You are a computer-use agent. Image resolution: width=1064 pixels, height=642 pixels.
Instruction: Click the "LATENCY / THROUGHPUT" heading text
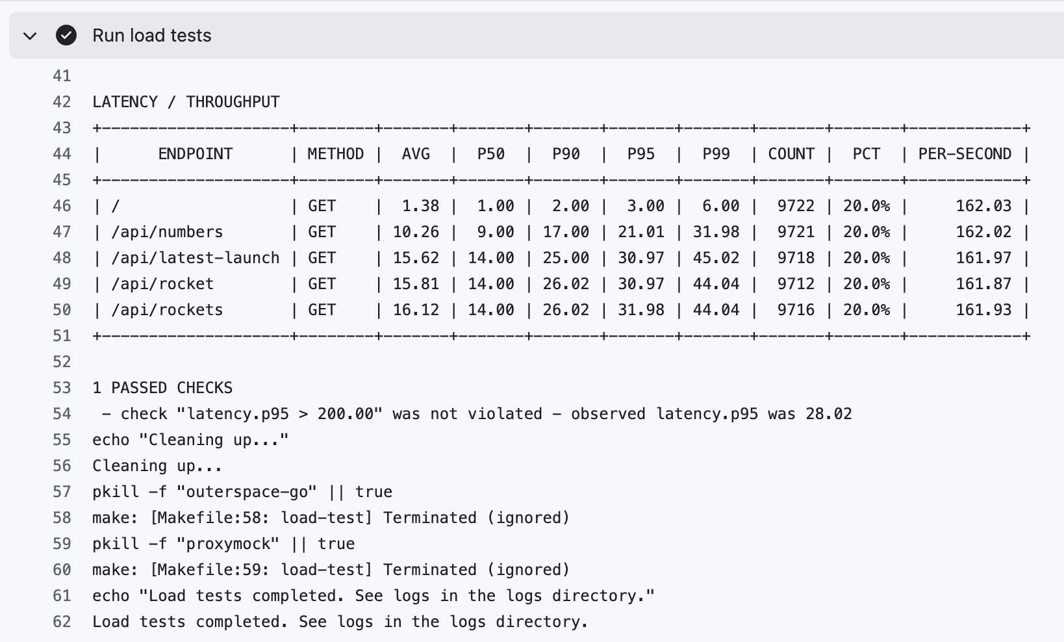click(x=186, y=102)
